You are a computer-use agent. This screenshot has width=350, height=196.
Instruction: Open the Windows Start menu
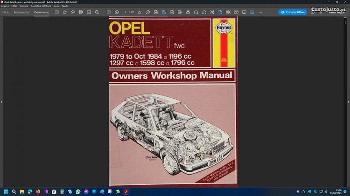[x=6, y=191]
